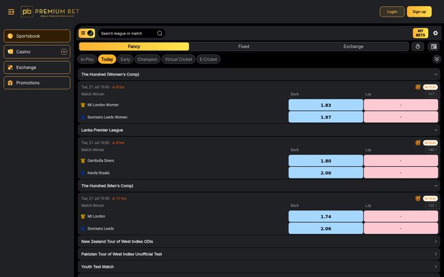Open My Bets

point(420,33)
